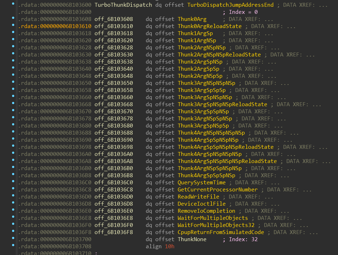Image resolution: width=338 pixels, height=255 pixels.
Task: Select the Thunk4ArgSpNSpNSpNSpReloadState symbol
Action: [227, 161]
